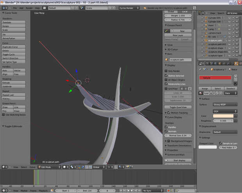242x193 pixels.
Task: Click the Blender info editor type icon
Action: coord(4,8)
